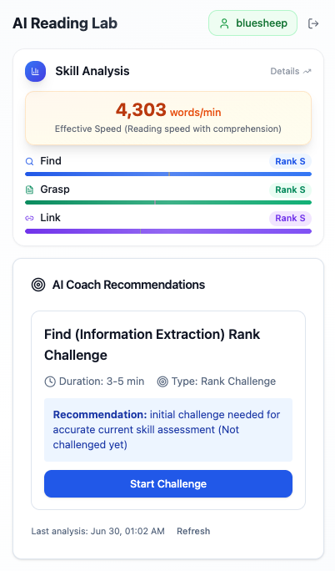Screen dimensions: 335x571
Task: Click the blue Find progress bar
Action: [168, 174]
